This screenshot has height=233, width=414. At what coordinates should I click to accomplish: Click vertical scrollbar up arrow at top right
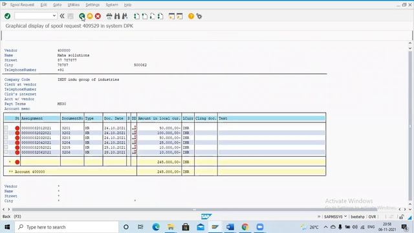pyautogui.click(x=410, y=43)
